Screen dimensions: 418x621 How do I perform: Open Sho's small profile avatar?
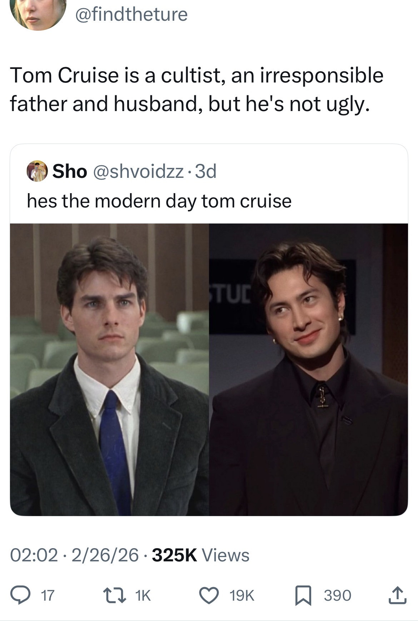(37, 172)
